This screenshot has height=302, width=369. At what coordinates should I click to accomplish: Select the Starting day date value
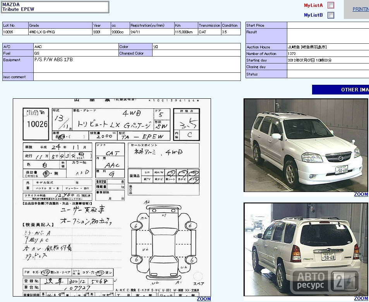coord(309,60)
